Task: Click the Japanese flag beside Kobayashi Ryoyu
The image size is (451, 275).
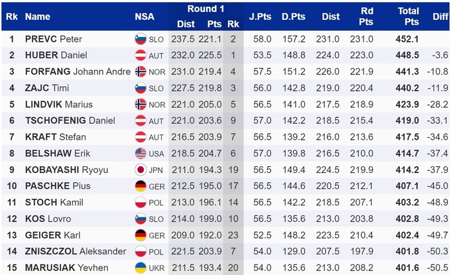Action: click(x=140, y=170)
